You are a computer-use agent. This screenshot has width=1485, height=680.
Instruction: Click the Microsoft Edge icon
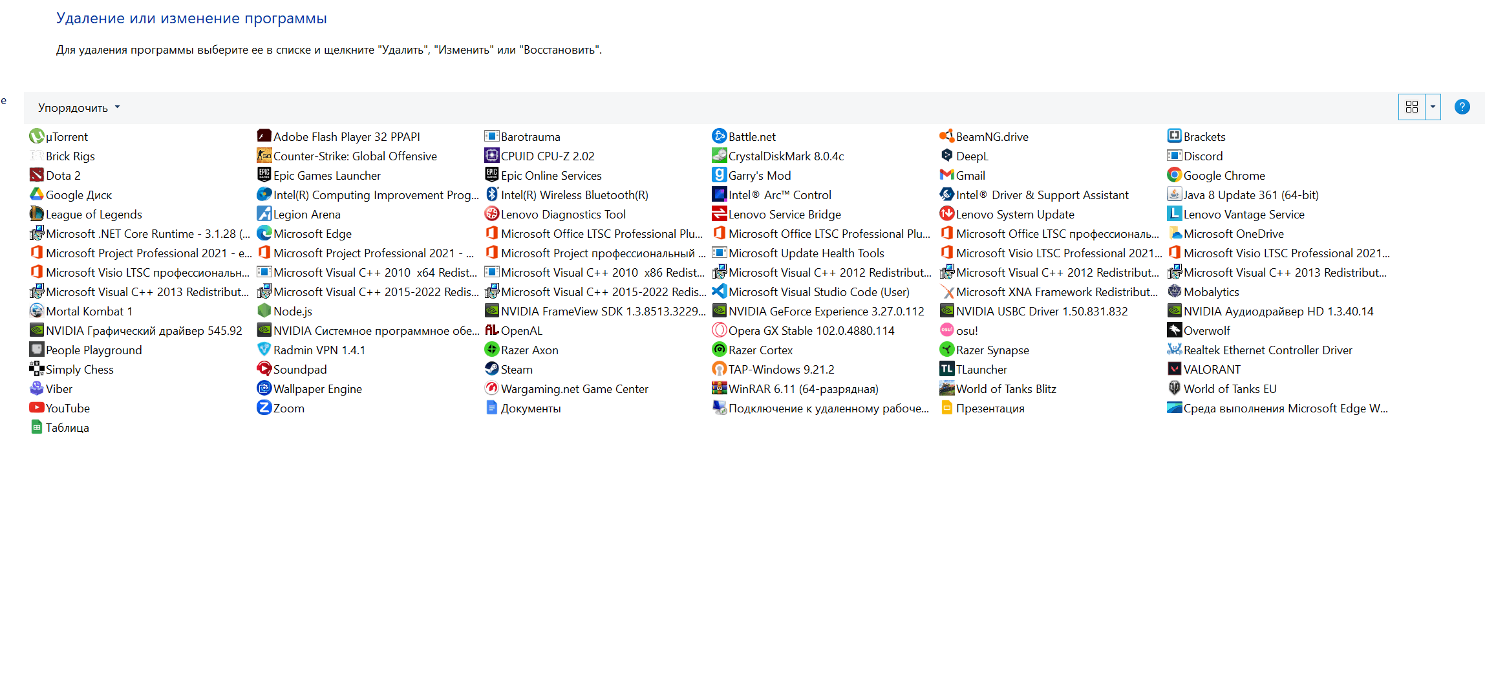point(264,233)
